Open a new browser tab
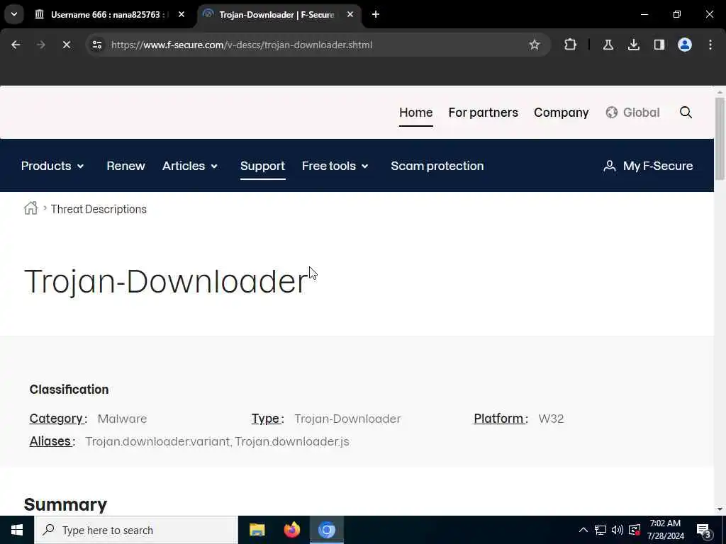Viewport: 726px width, 544px height. (376, 14)
